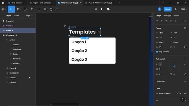Select the Move tool
Screen dimensions: 189x106
pos(11,9)
